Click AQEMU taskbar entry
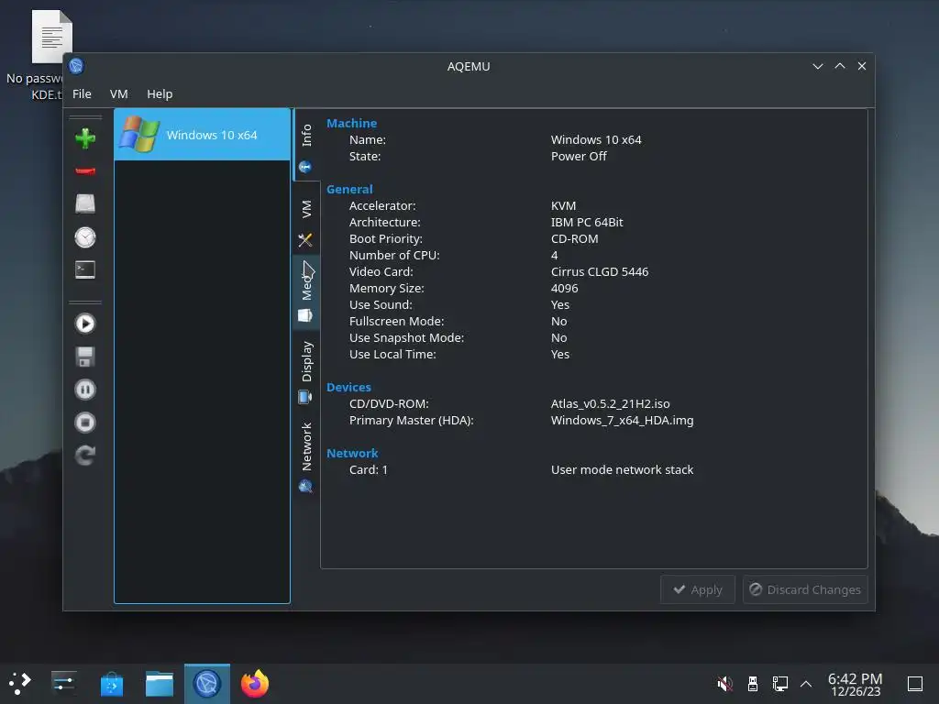 [x=207, y=684]
